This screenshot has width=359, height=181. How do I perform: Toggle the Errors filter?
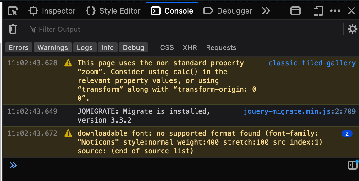coord(19,47)
